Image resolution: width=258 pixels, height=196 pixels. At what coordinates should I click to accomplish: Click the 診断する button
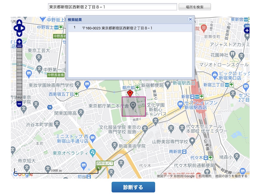[133, 187]
